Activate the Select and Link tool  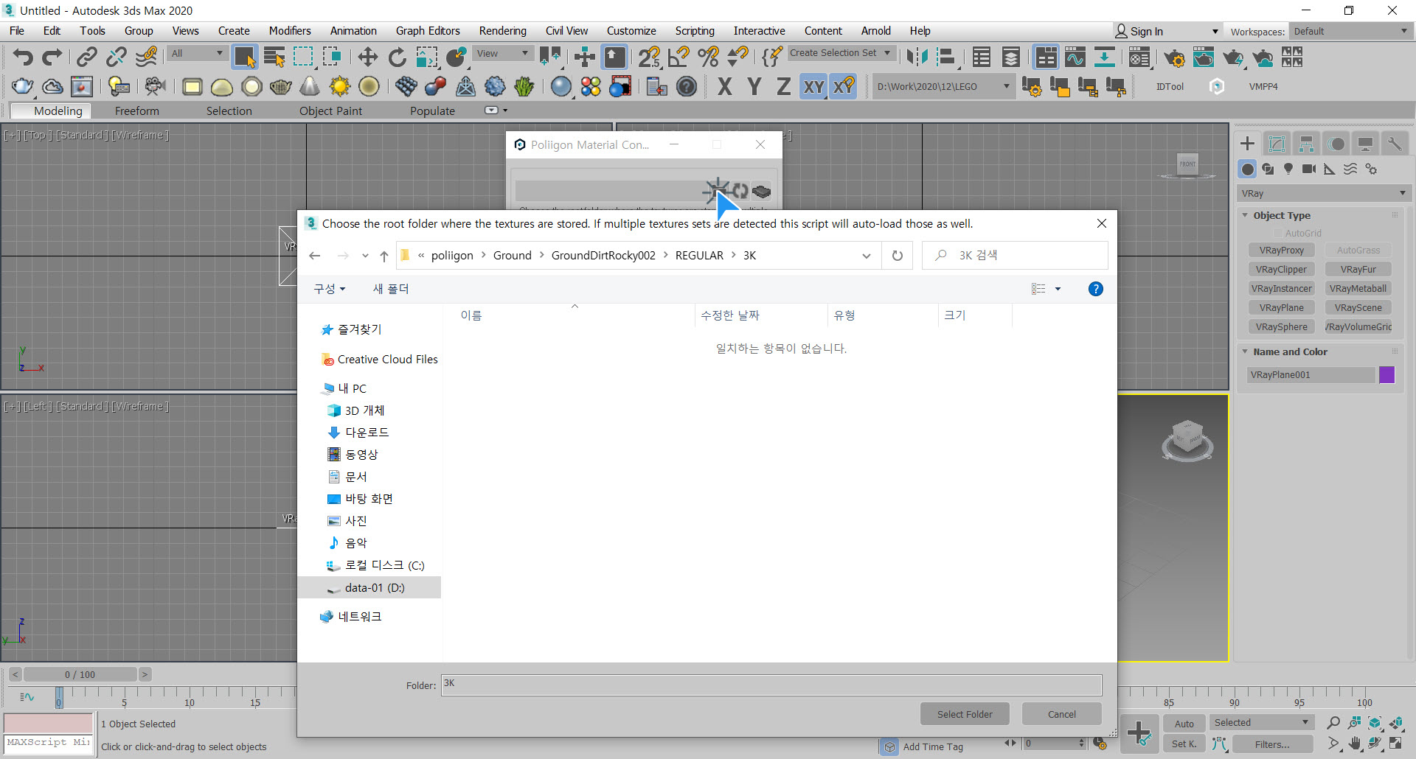tap(87, 57)
